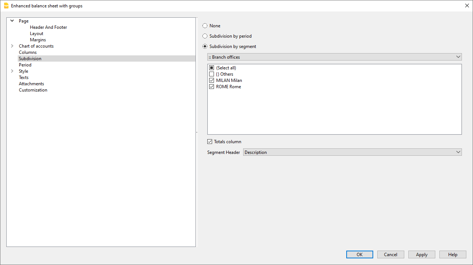Expand the Style tree node
The width and height of the screenshot is (473, 265).
(12, 71)
